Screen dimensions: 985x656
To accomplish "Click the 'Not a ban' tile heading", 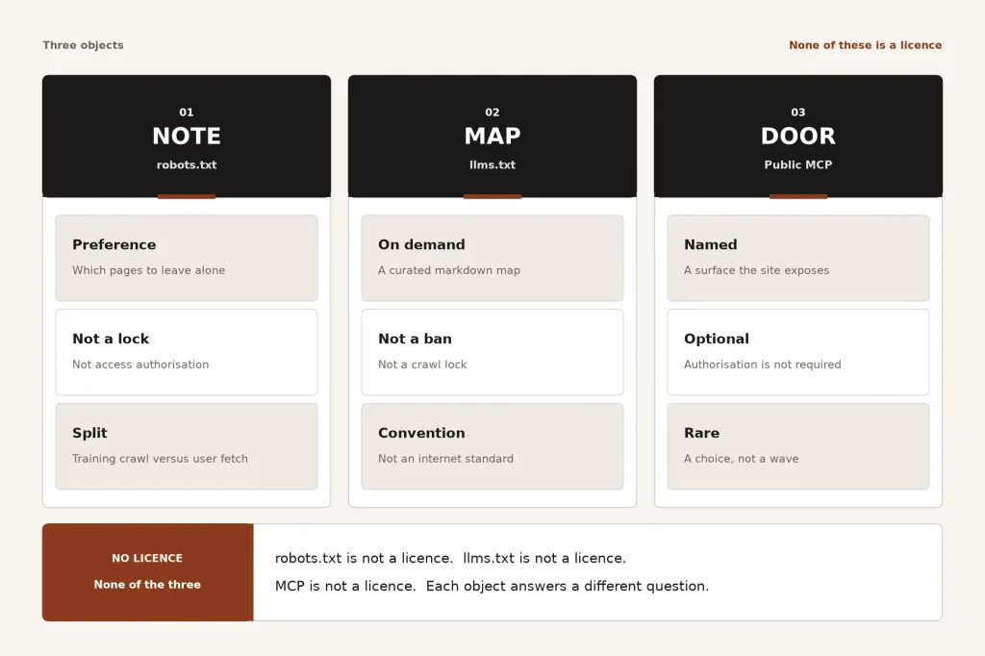I will [415, 339].
